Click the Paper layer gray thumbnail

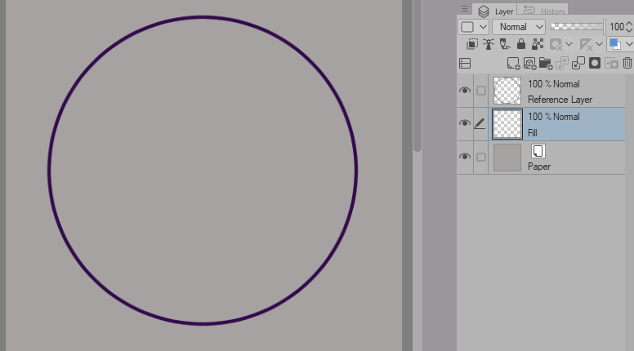[507, 158]
